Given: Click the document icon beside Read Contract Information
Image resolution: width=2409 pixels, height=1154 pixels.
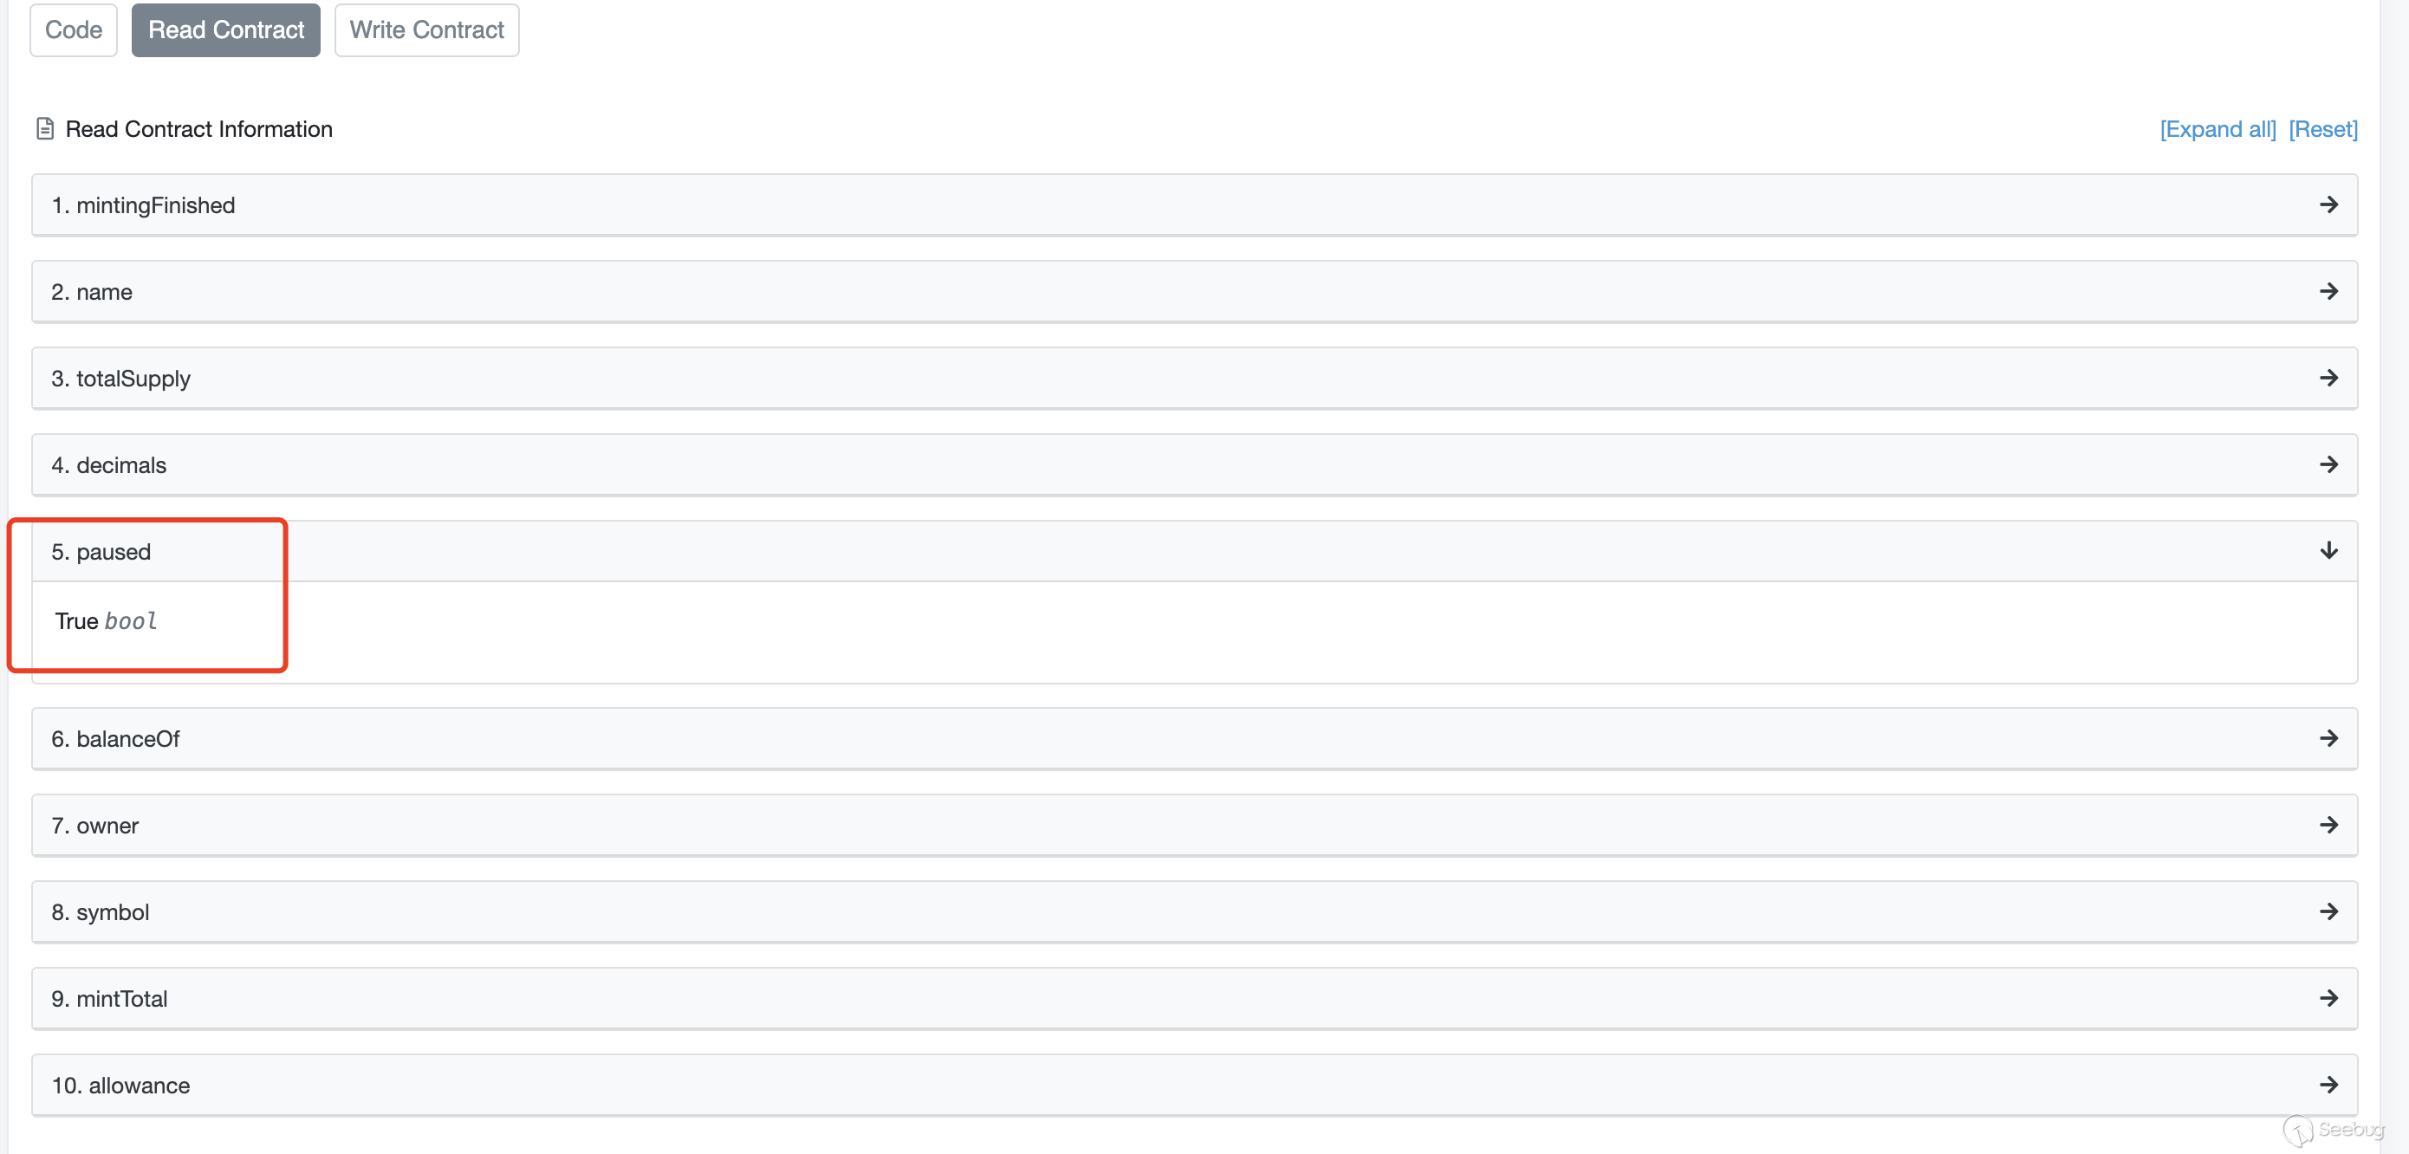Looking at the screenshot, I should (44, 128).
